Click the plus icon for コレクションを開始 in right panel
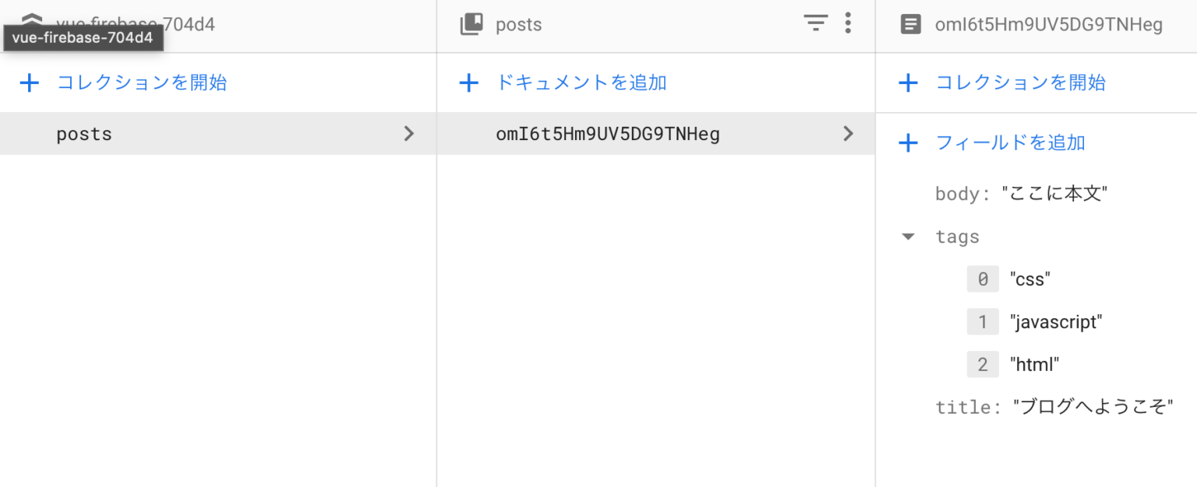 point(909,82)
